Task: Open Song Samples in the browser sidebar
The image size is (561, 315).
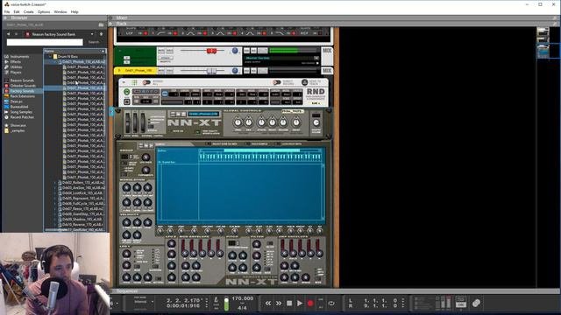Action: pos(21,112)
